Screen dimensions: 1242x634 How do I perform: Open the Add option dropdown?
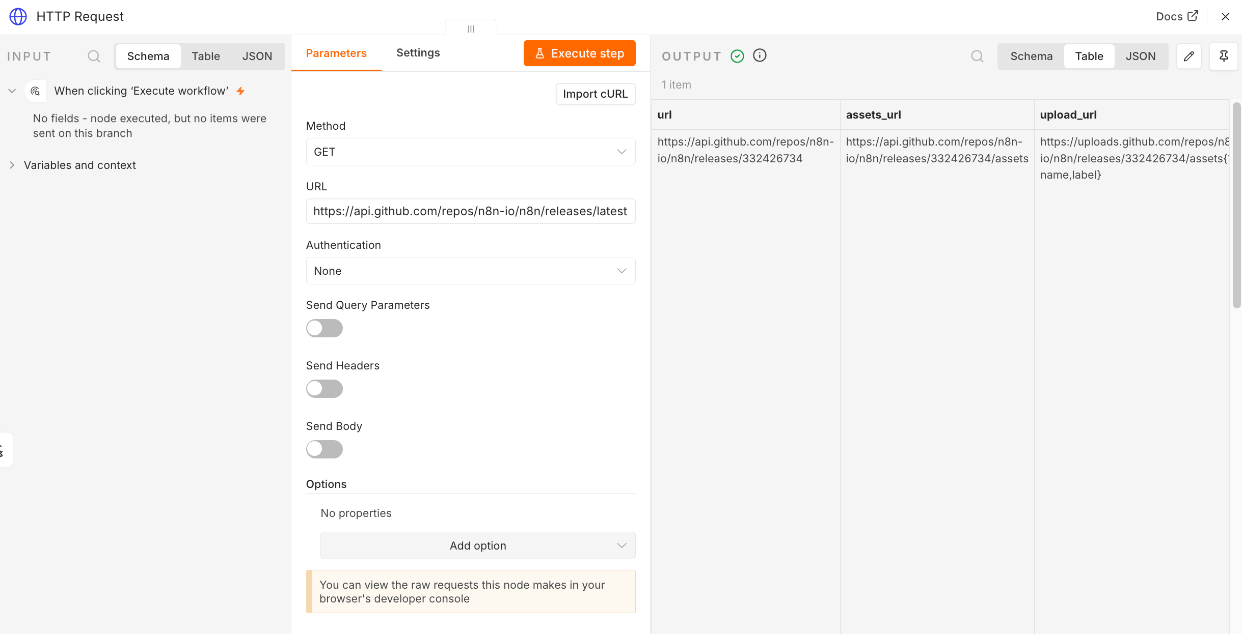478,545
